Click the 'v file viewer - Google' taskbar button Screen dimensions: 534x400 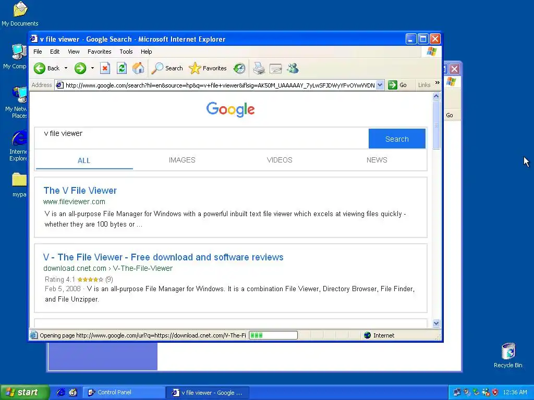[x=208, y=393]
